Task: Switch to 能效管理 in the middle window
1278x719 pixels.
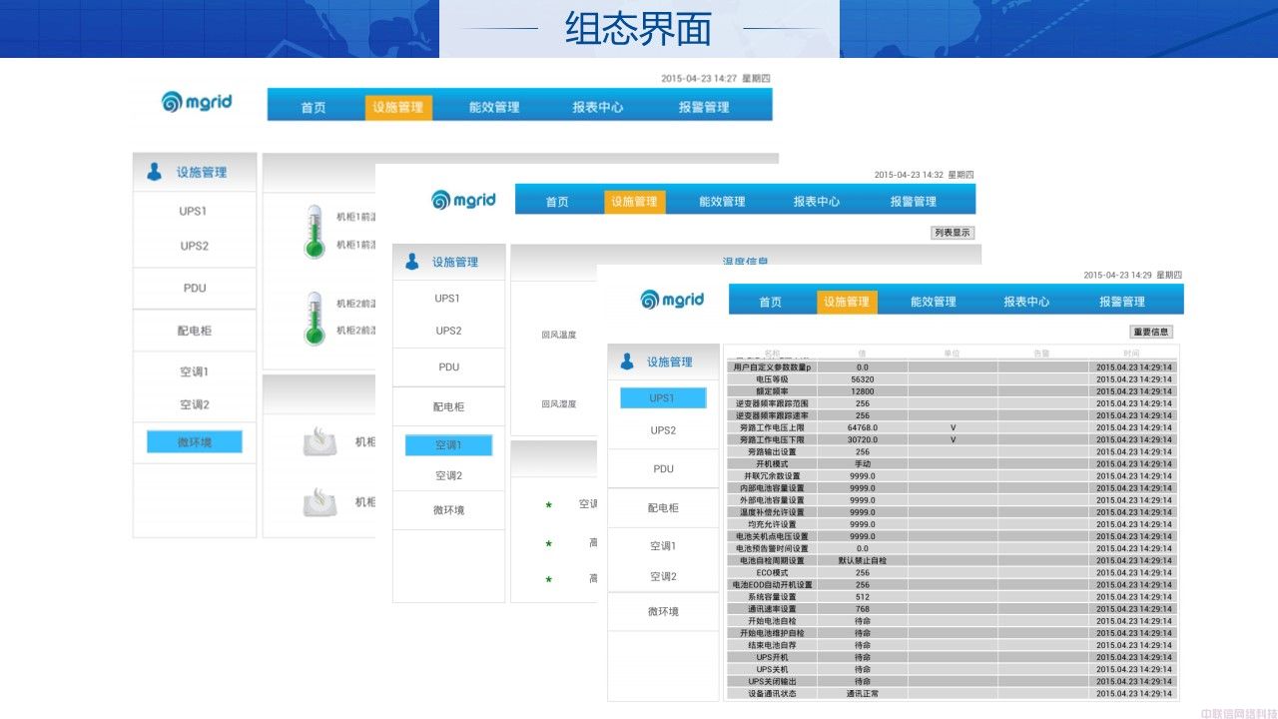Action: 722,201
